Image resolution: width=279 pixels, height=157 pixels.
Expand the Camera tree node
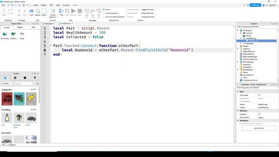241,33
